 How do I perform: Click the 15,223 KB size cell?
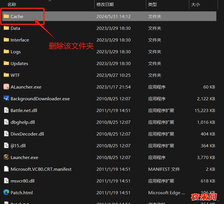point(205,110)
